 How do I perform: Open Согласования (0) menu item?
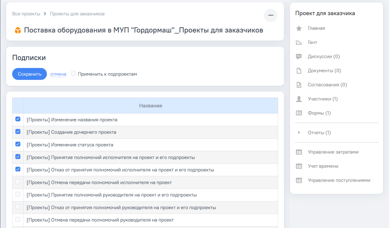tap(328, 85)
